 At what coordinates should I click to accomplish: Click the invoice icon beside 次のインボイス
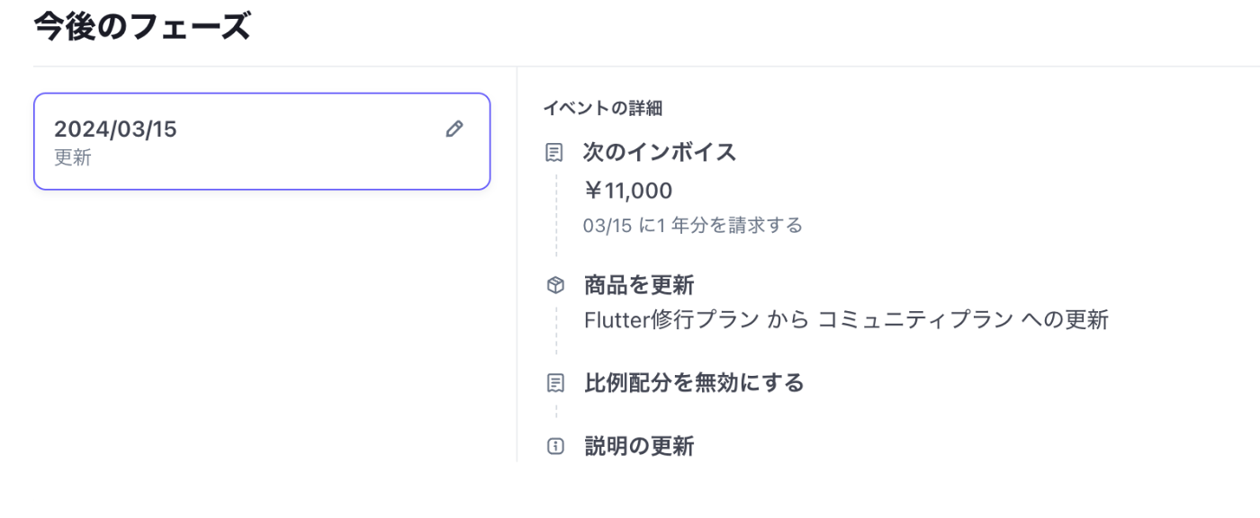(x=555, y=153)
